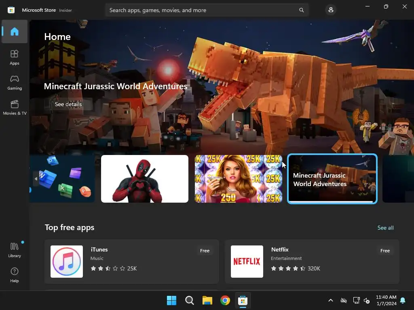Open the Library
The width and height of the screenshot is (414, 310).
(x=15, y=250)
